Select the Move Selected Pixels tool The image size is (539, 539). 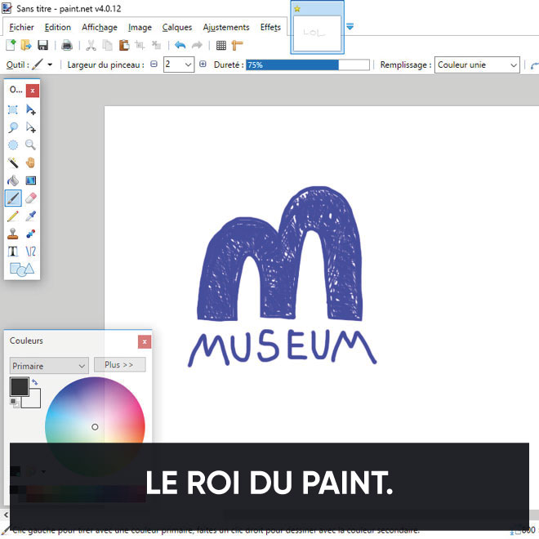point(30,109)
